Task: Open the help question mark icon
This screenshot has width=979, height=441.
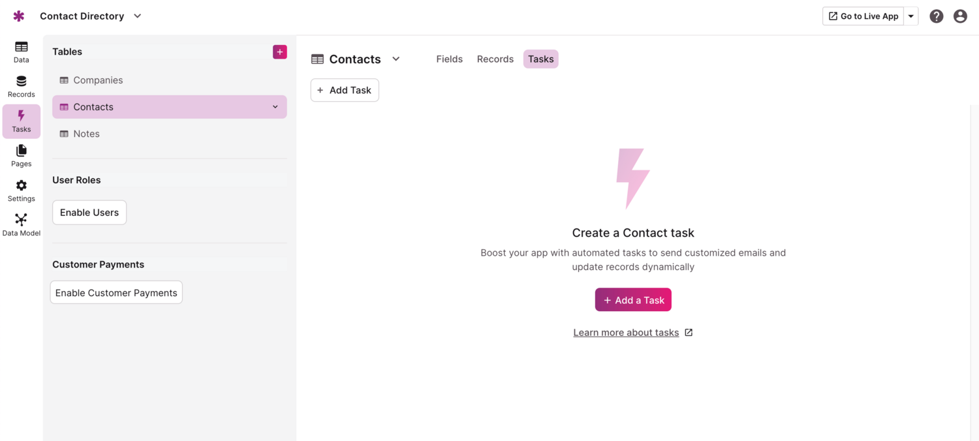Action: (x=937, y=16)
